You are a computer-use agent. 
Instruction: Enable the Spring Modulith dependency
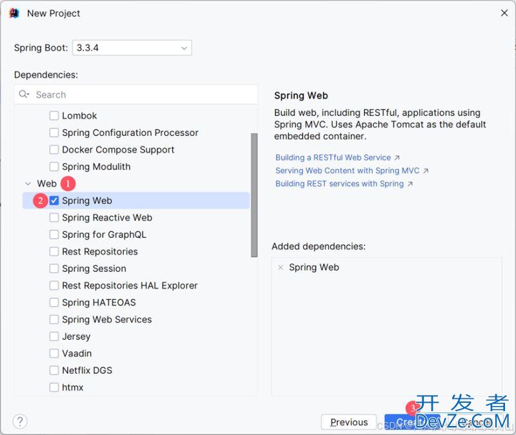(x=54, y=166)
